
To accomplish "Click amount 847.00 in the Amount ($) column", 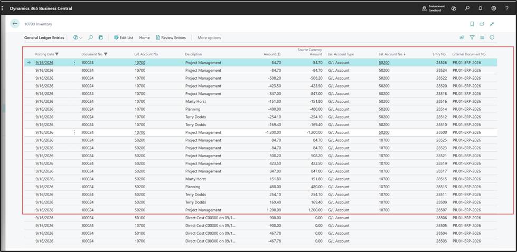I will coord(275,171).
